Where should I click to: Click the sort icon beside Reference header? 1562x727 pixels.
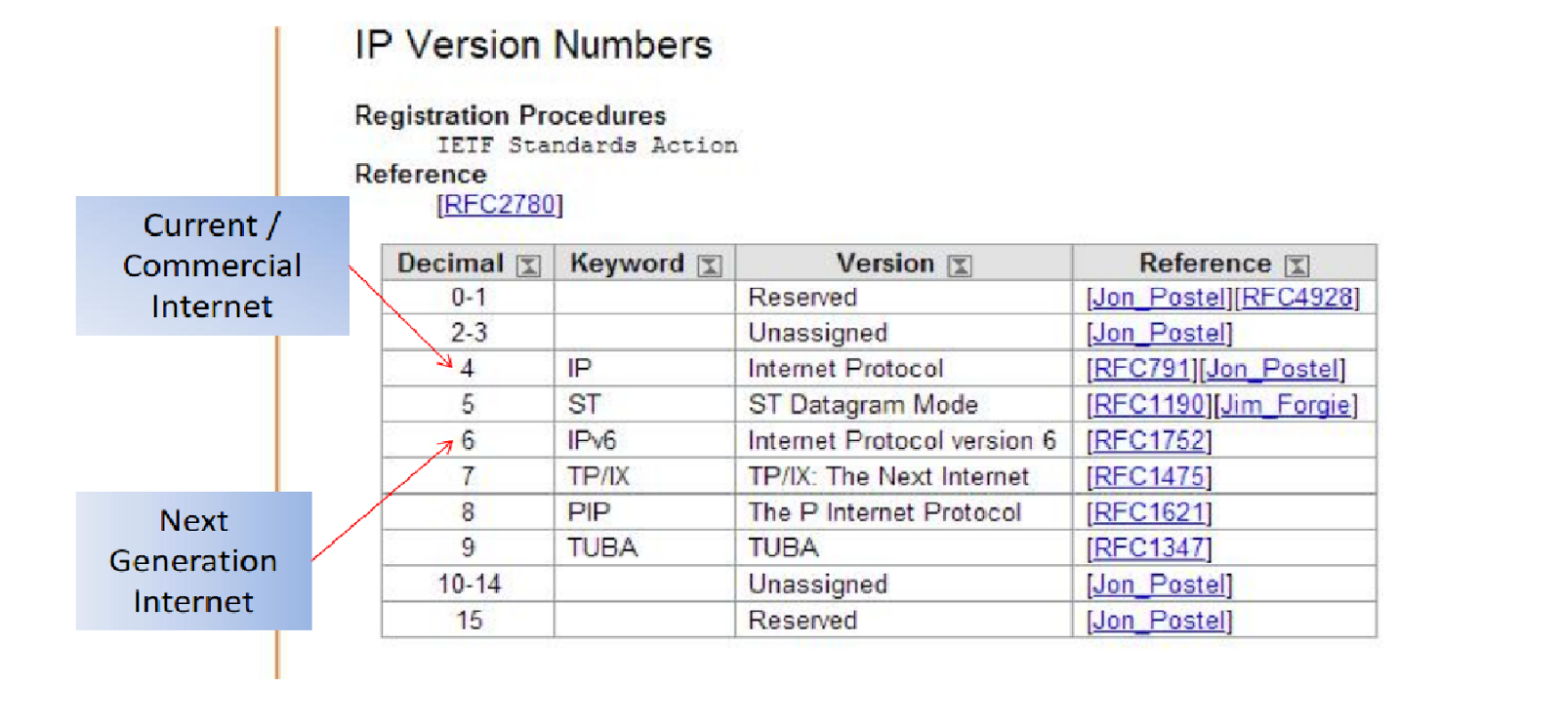tap(1296, 265)
